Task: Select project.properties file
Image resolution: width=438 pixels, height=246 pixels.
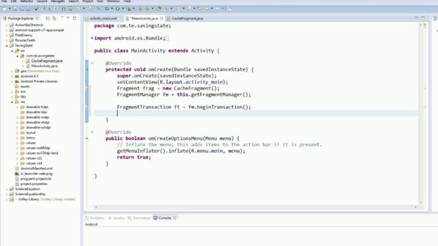Action: (34, 184)
